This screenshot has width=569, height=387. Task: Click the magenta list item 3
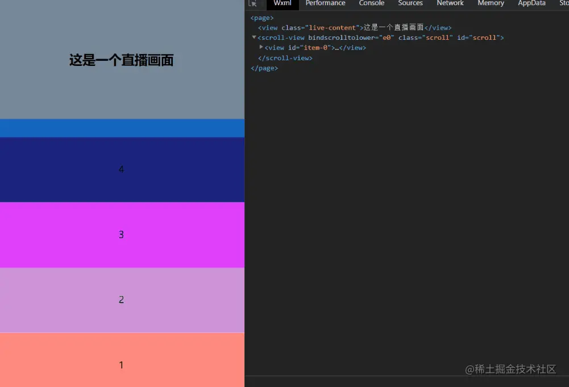(121, 234)
